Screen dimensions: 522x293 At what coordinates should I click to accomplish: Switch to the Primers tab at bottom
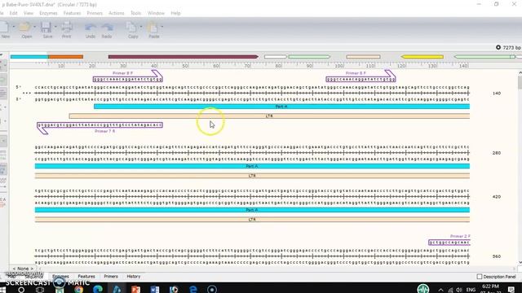111,277
